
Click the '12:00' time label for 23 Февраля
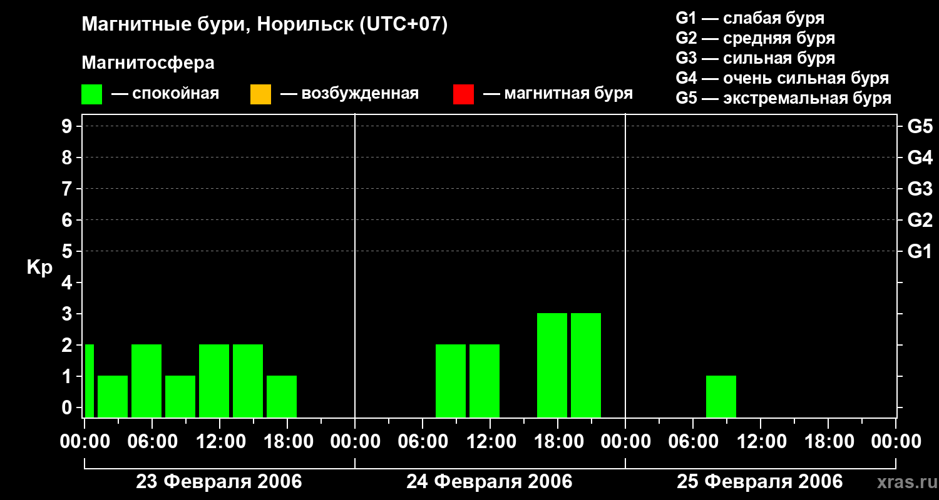pyautogui.click(x=220, y=441)
